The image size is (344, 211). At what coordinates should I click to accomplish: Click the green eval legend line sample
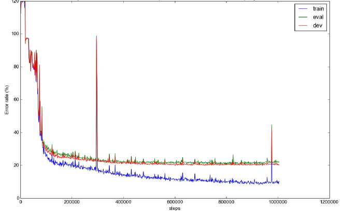click(x=303, y=17)
